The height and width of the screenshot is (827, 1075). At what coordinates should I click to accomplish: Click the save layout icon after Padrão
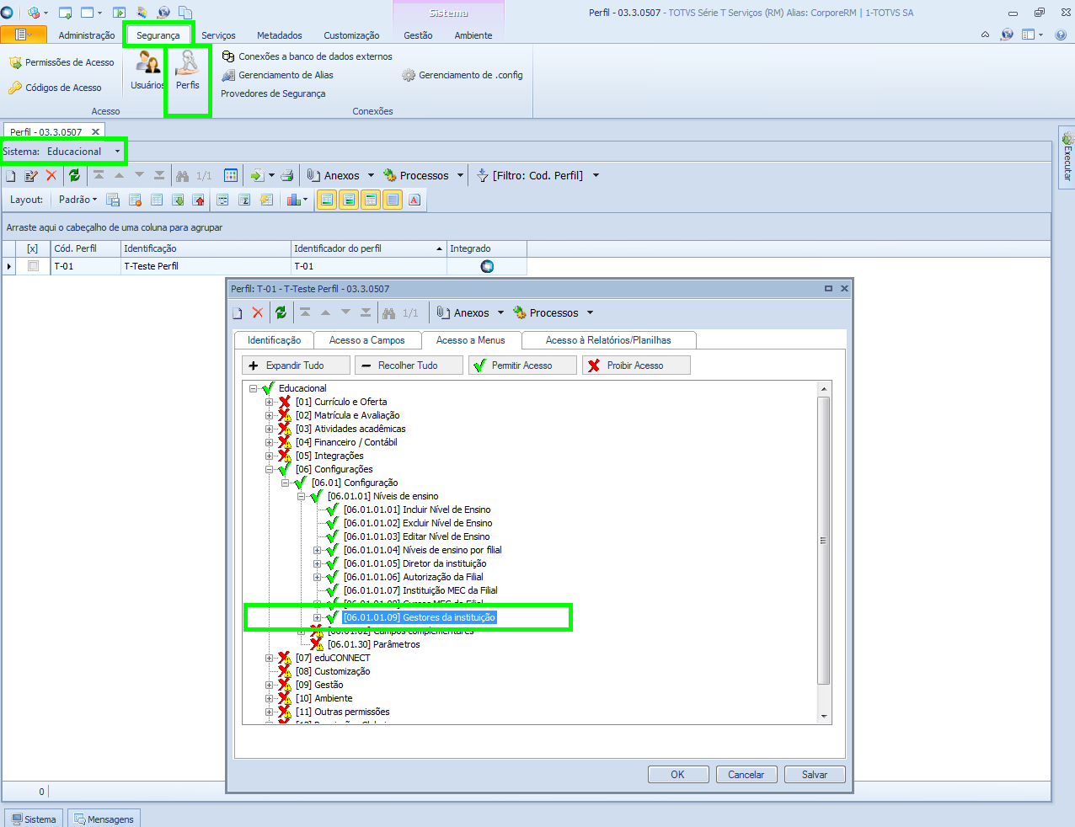(113, 200)
